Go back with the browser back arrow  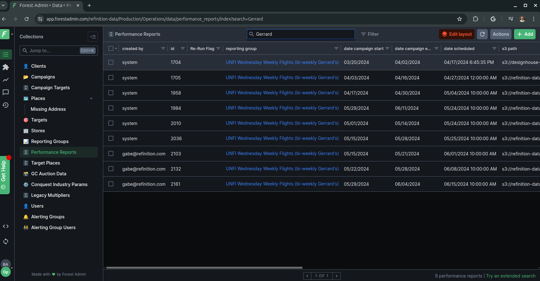[4, 19]
